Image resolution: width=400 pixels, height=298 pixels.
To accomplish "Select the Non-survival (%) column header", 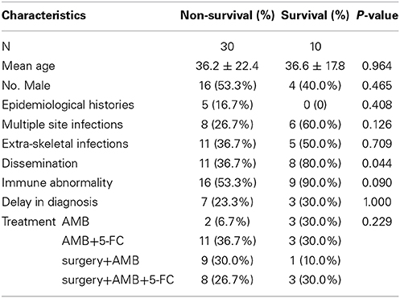I will [x=228, y=15].
